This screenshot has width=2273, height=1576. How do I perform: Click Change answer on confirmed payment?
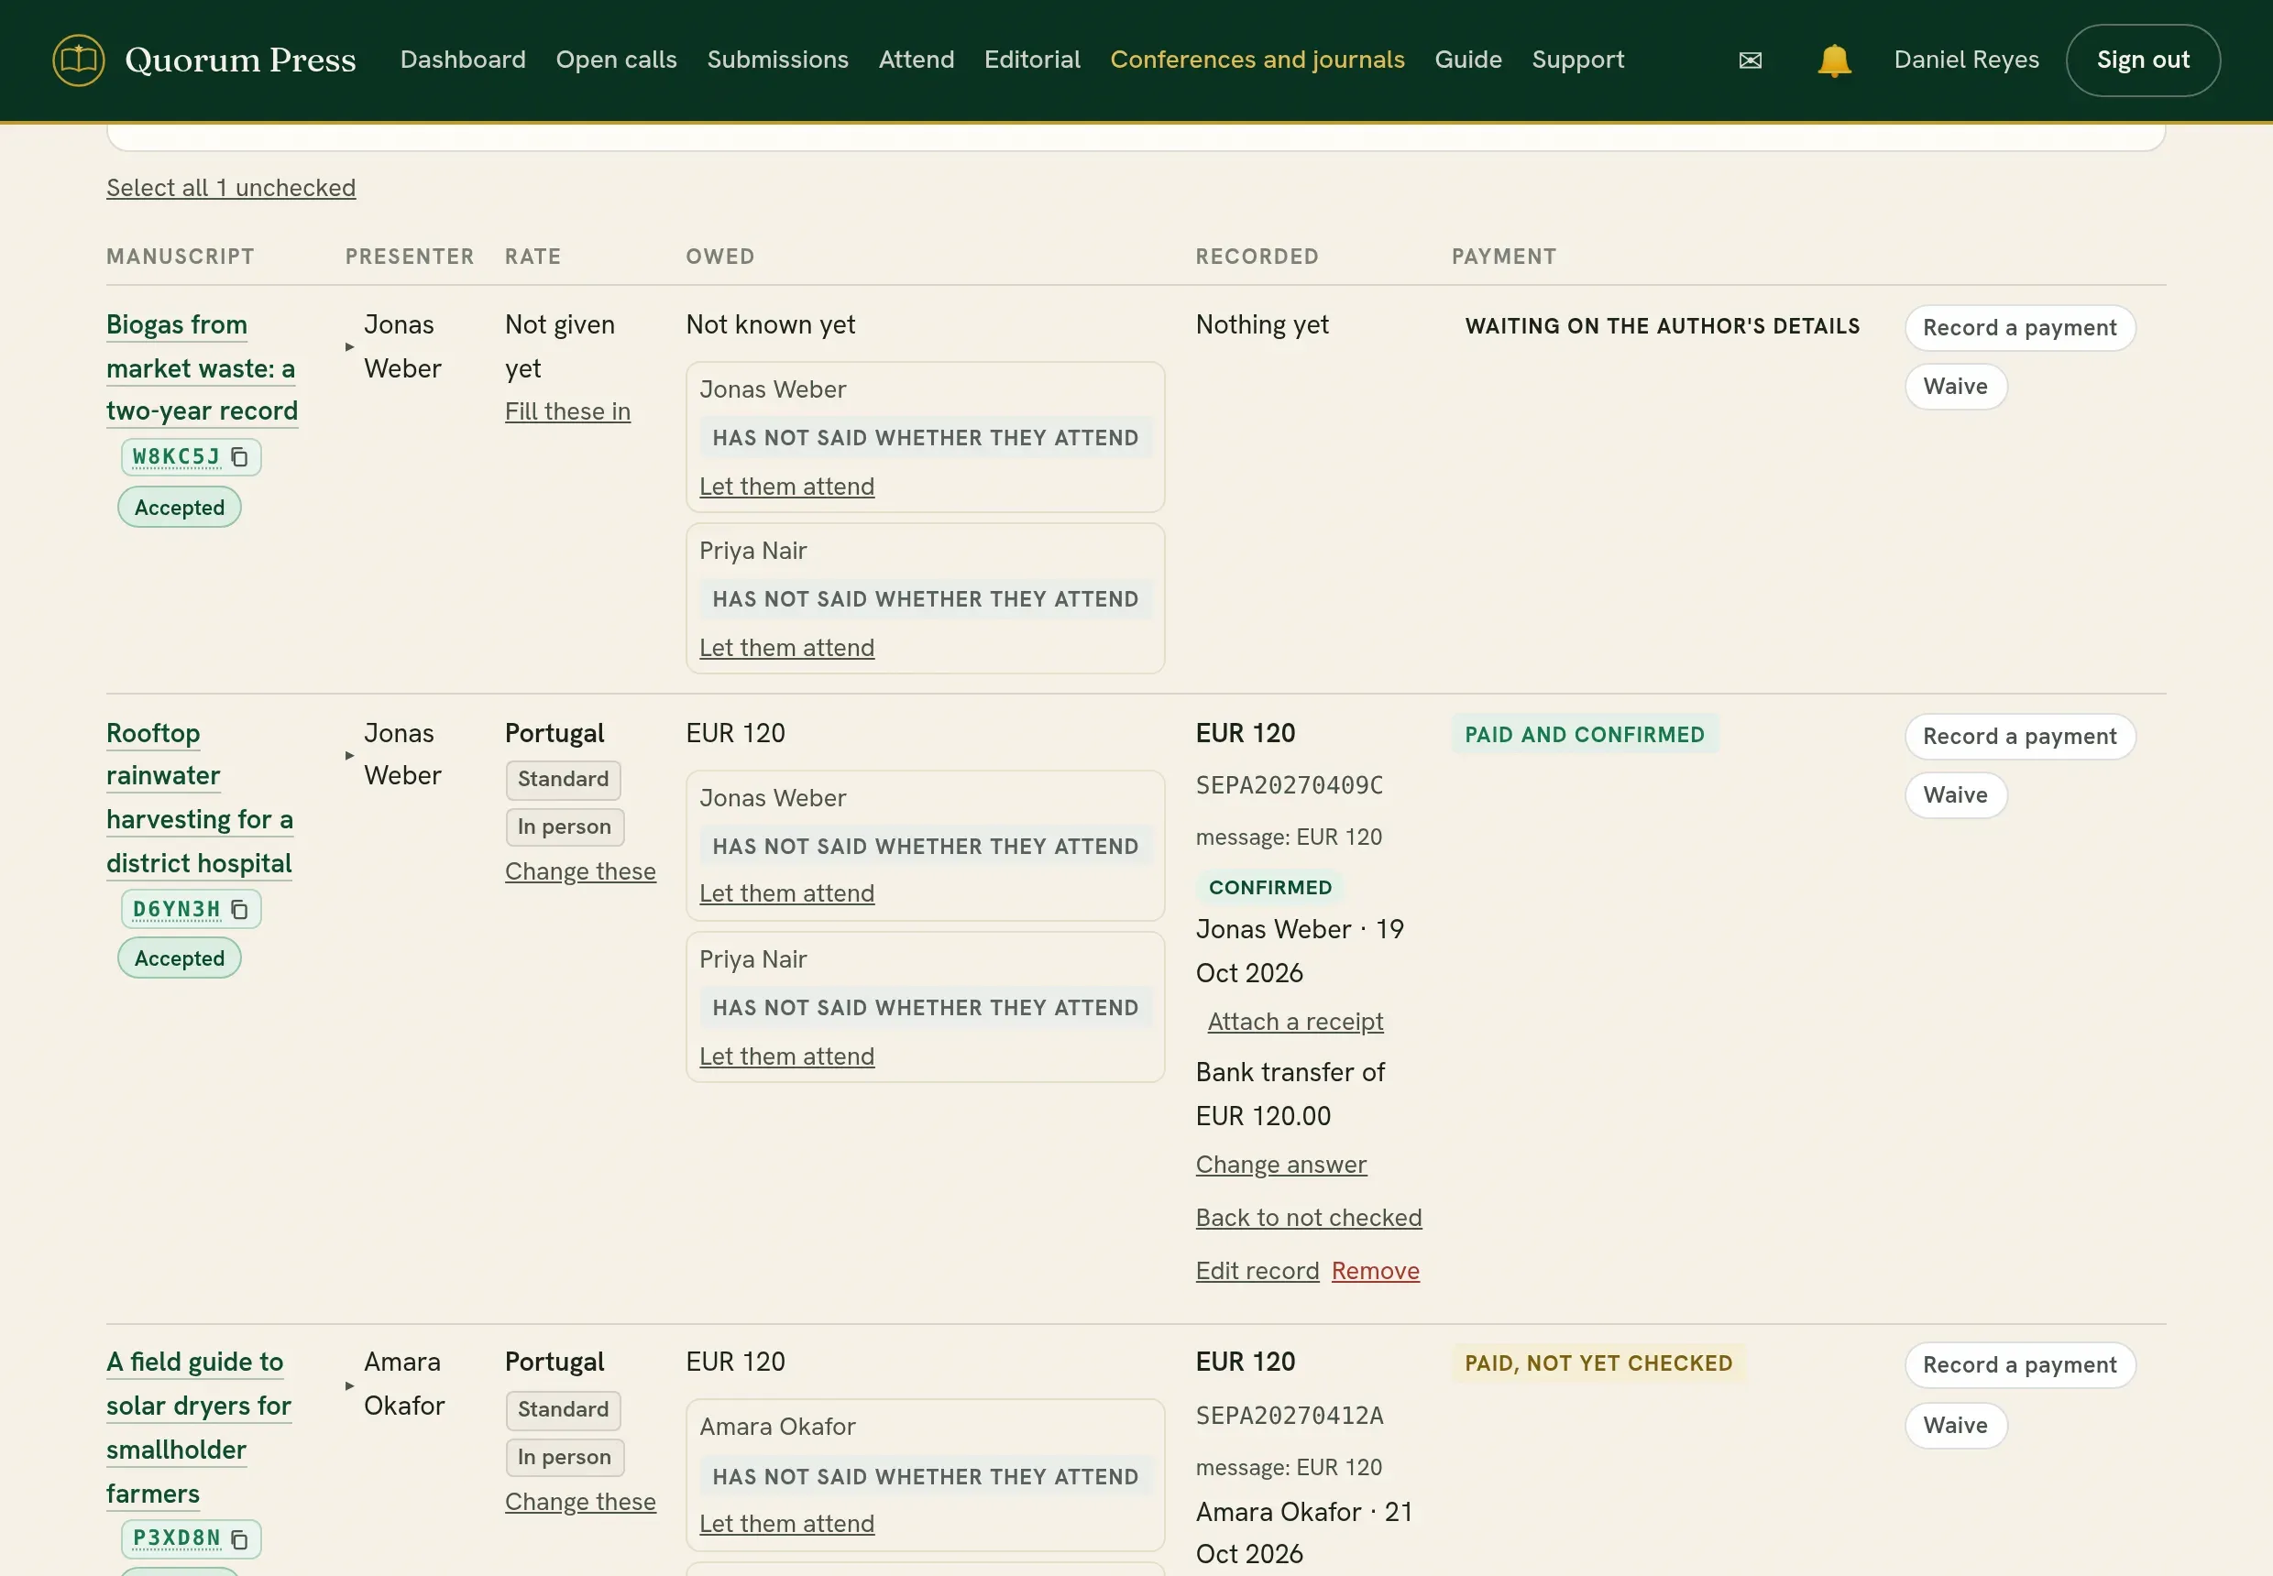tap(1281, 1166)
